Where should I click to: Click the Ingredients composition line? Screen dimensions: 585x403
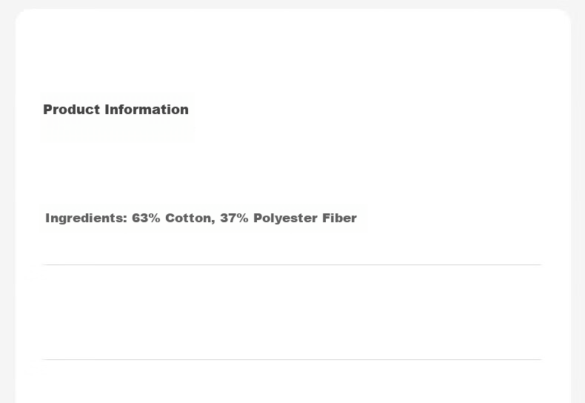click(201, 218)
